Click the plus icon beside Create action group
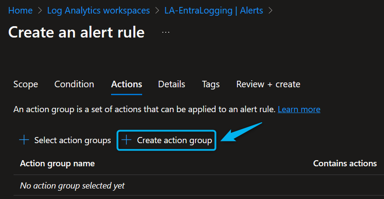 126,140
